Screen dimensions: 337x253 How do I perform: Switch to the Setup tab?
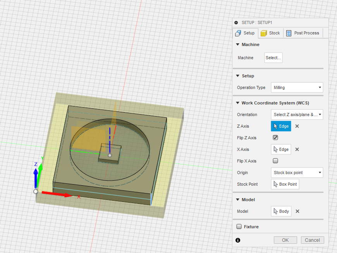pos(245,33)
